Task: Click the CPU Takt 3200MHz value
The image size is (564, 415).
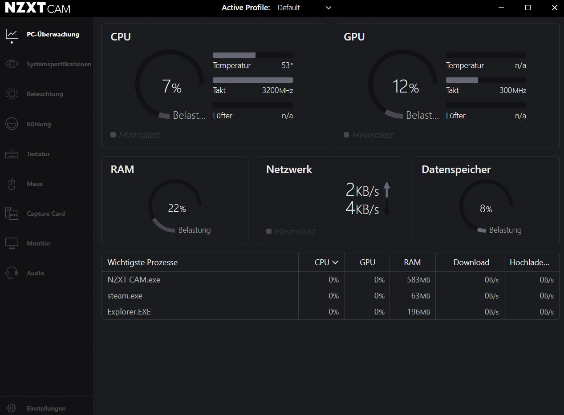Action: tap(277, 90)
